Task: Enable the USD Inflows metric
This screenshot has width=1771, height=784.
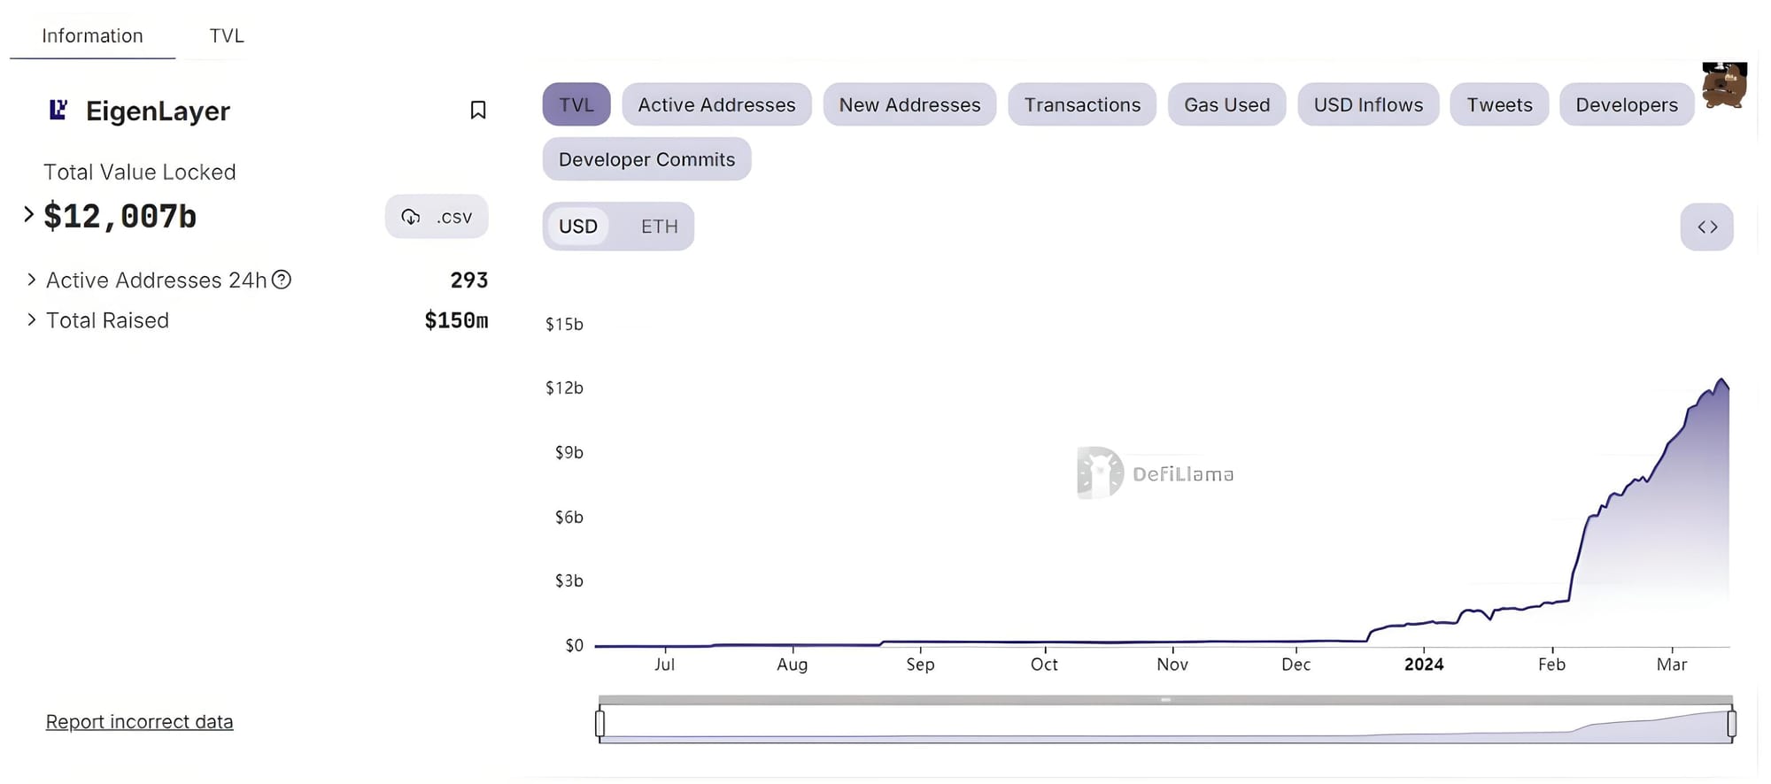Action: click(1368, 104)
